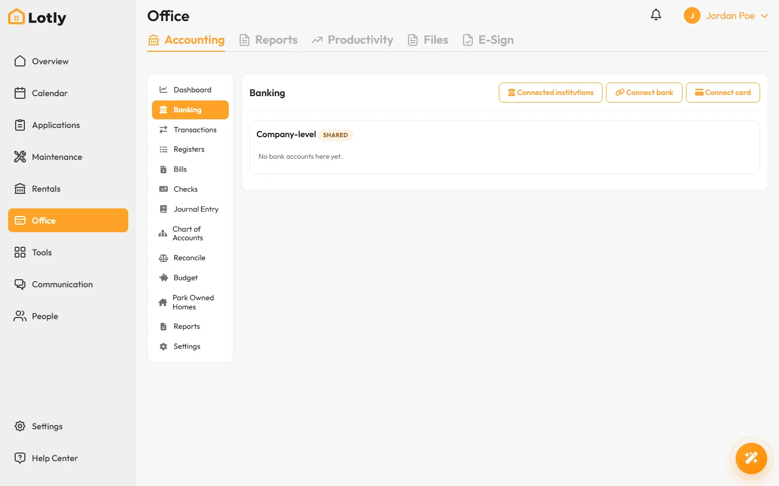Click Jordan Poe's avatar circle
The image size is (779, 486).
pos(692,16)
